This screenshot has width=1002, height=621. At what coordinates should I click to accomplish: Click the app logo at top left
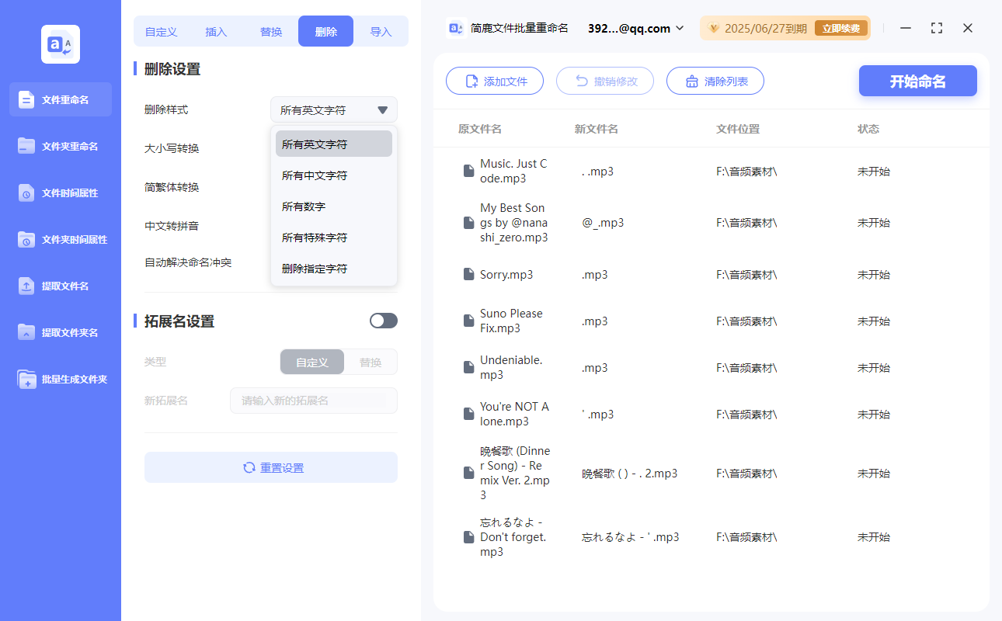tap(60, 44)
